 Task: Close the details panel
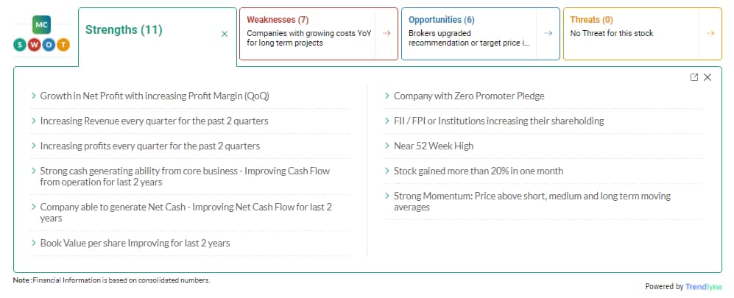[707, 77]
